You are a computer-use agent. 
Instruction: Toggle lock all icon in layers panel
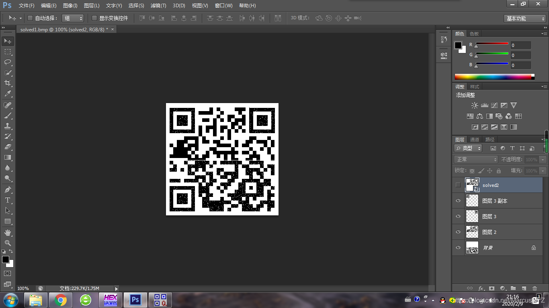[x=499, y=171]
